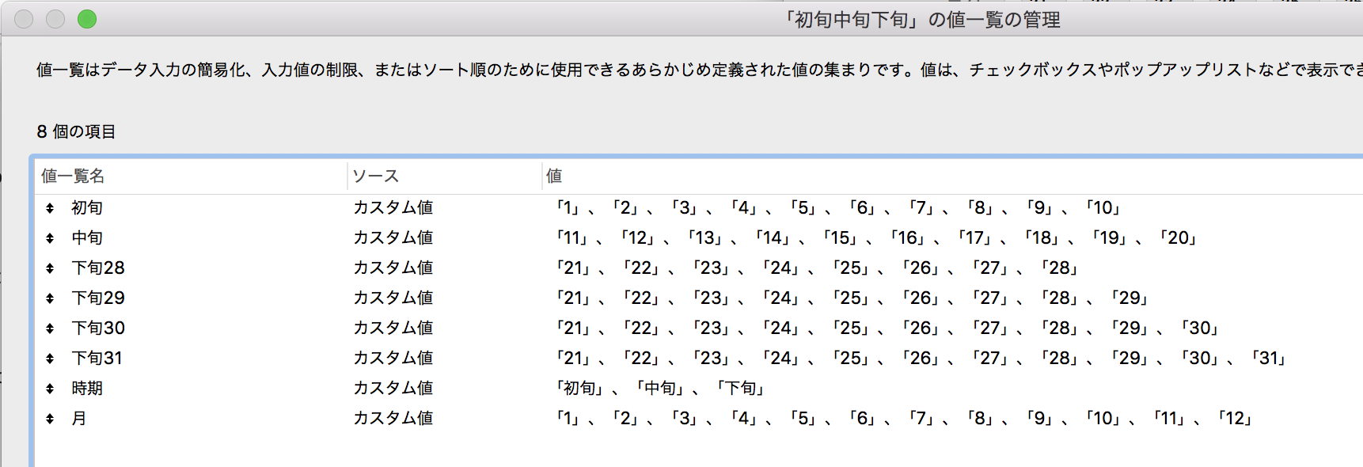Click values 1 to 10 of 初旬

838,207
